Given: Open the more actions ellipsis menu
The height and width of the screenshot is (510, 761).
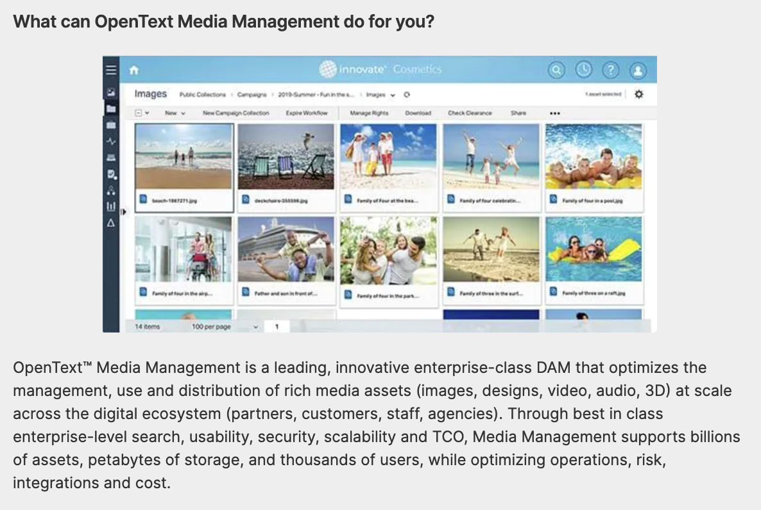Looking at the screenshot, I should click(555, 113).
